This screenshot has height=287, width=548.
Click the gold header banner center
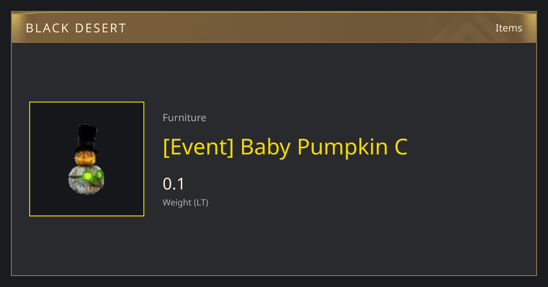pyautogui.click(x=274, y=27)
